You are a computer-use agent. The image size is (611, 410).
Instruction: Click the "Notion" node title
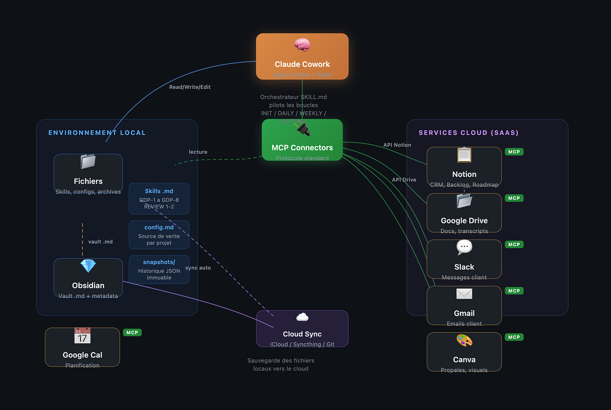click(464, 174)
